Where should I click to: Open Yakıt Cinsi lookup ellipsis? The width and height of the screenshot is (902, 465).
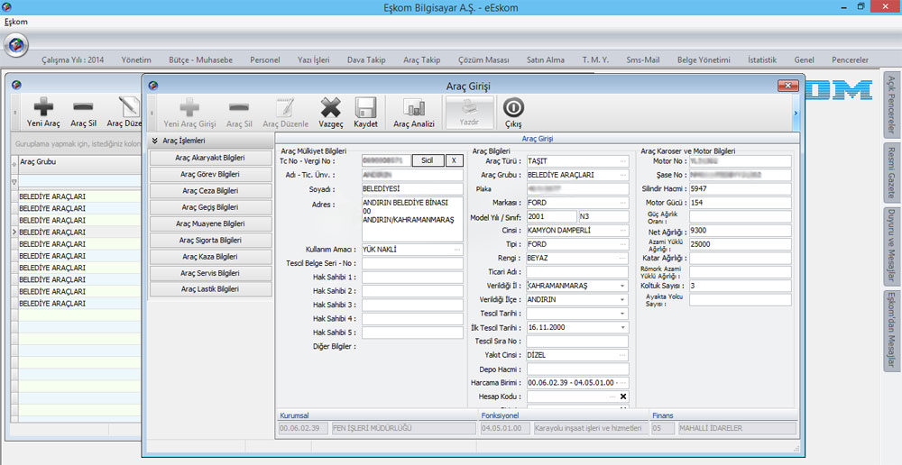coord(623,355)
